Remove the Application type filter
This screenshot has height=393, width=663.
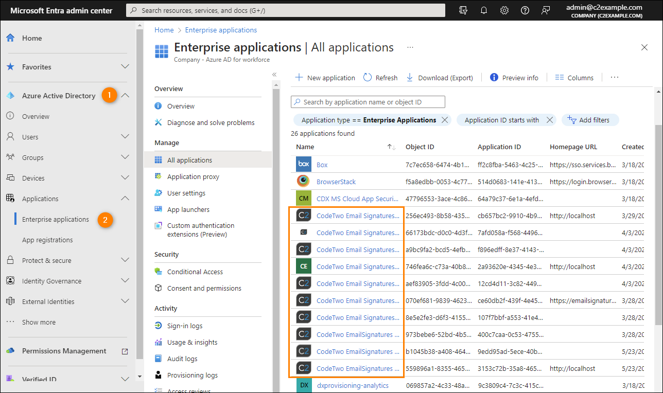coord(445,120)
